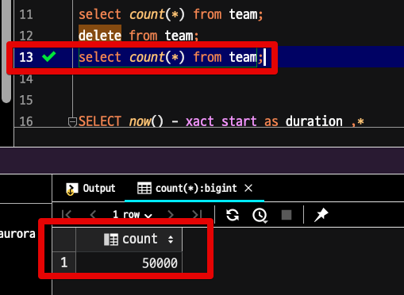This screenshot has width=404, height=295.
Task: Click the 'duration' alias on line 16
Action: [314, 121]
